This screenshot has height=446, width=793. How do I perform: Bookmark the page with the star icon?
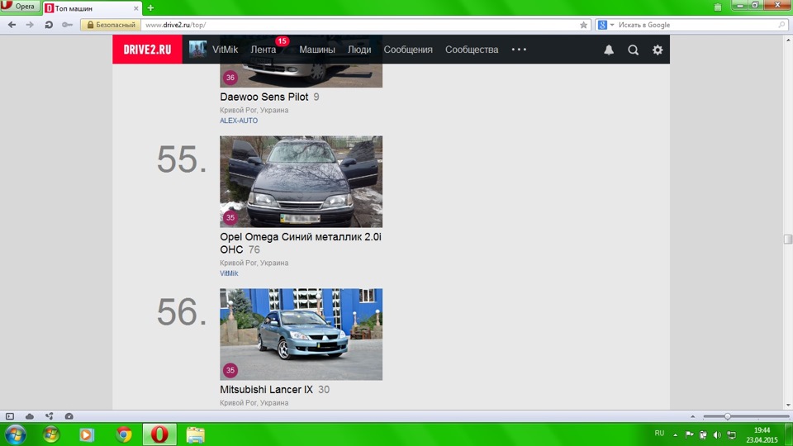[584, 25]
